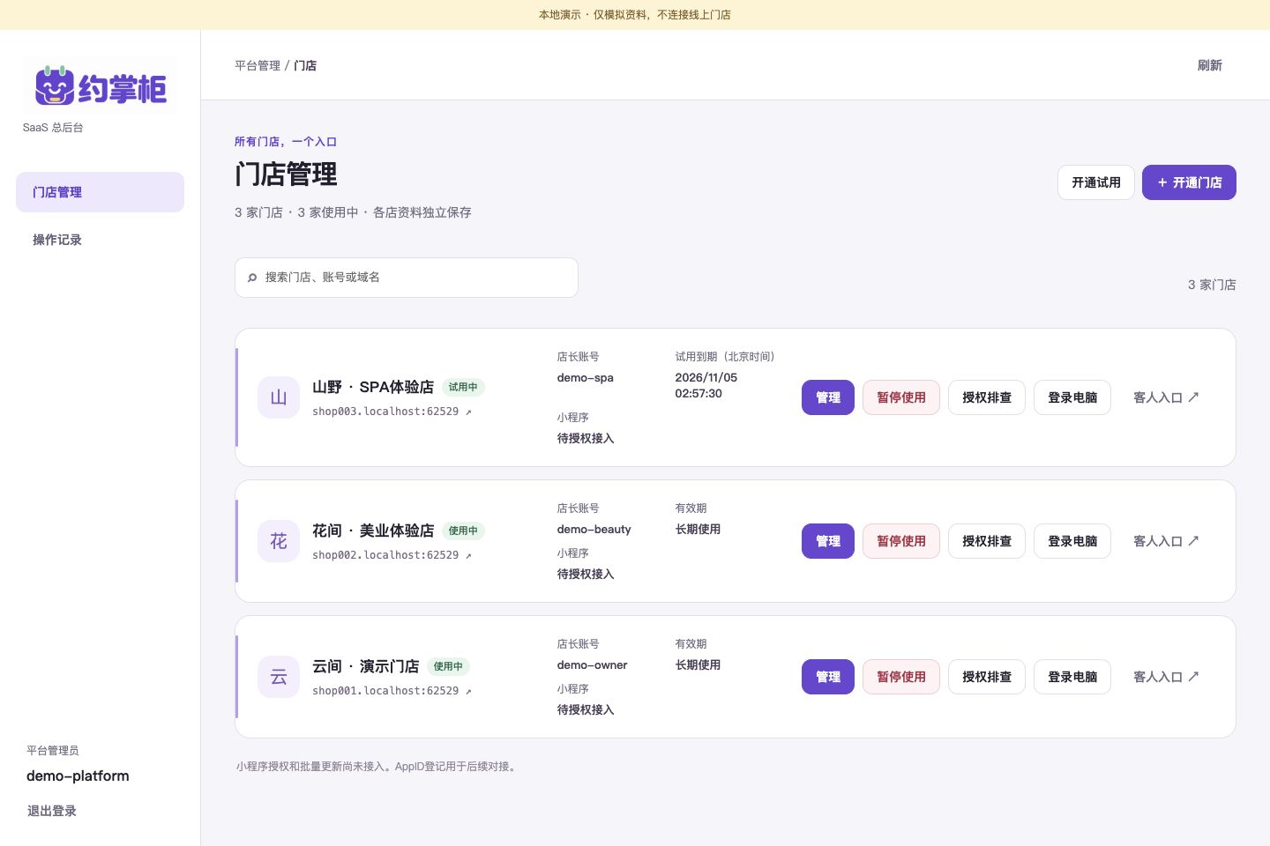Click 登录电脑 for 云间 演示门店

(1072, 677)
